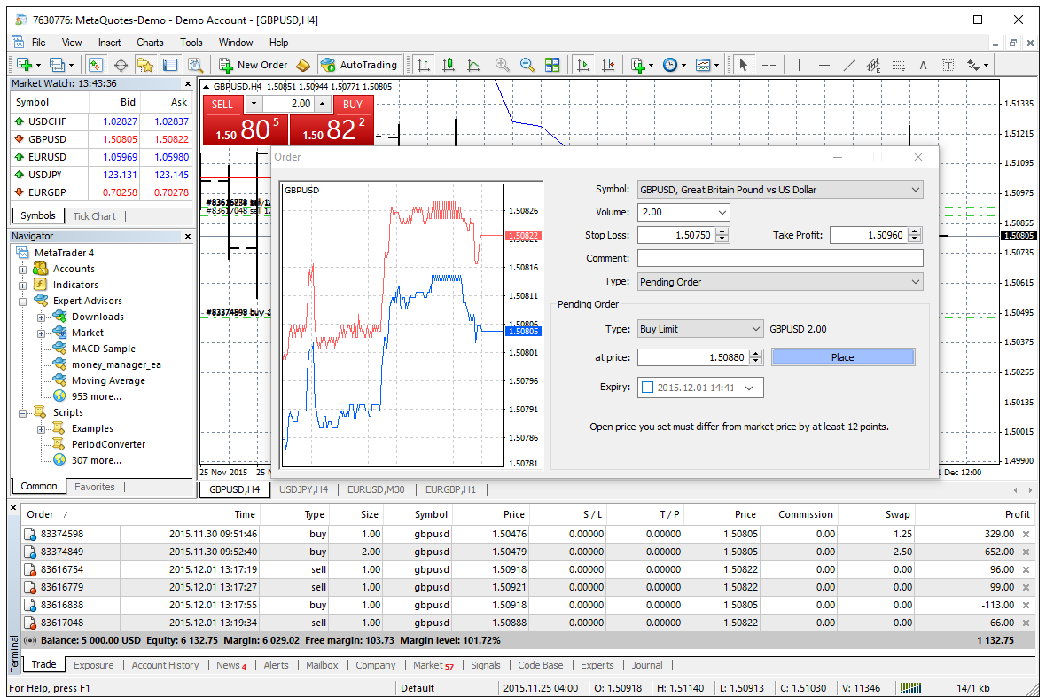Image resolution: width=1046 pixels, height=697 pixels.
Task: Select the Fibonacci Retracement tool
Action: (x=899, y=65)
